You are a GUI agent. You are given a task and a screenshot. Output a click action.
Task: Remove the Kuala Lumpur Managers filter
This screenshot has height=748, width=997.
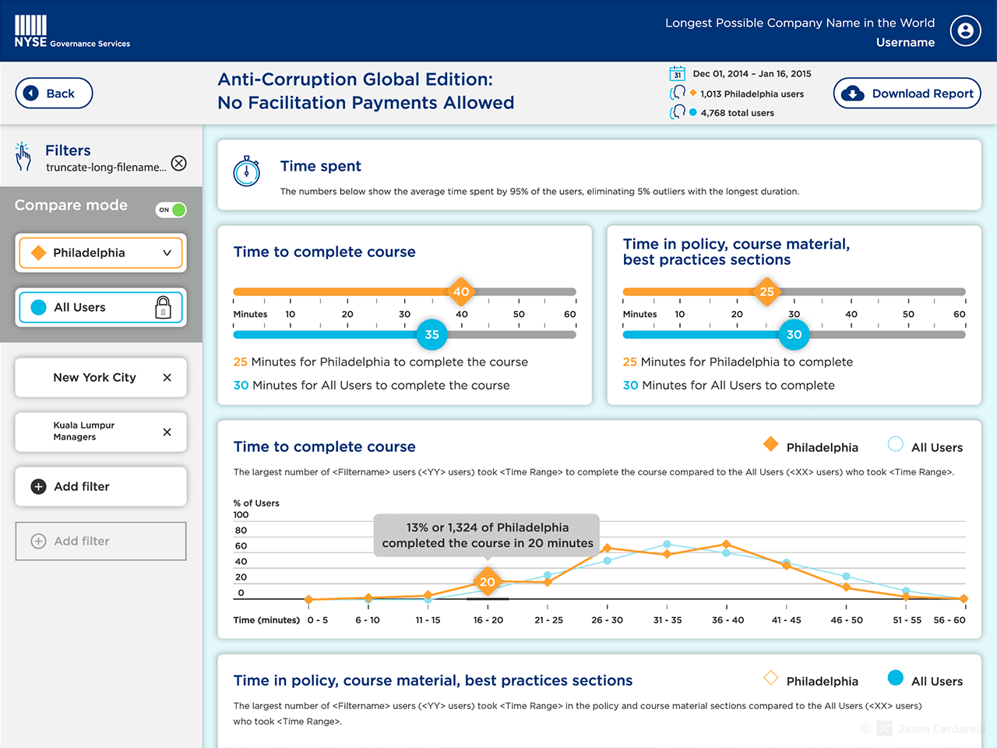167,432
